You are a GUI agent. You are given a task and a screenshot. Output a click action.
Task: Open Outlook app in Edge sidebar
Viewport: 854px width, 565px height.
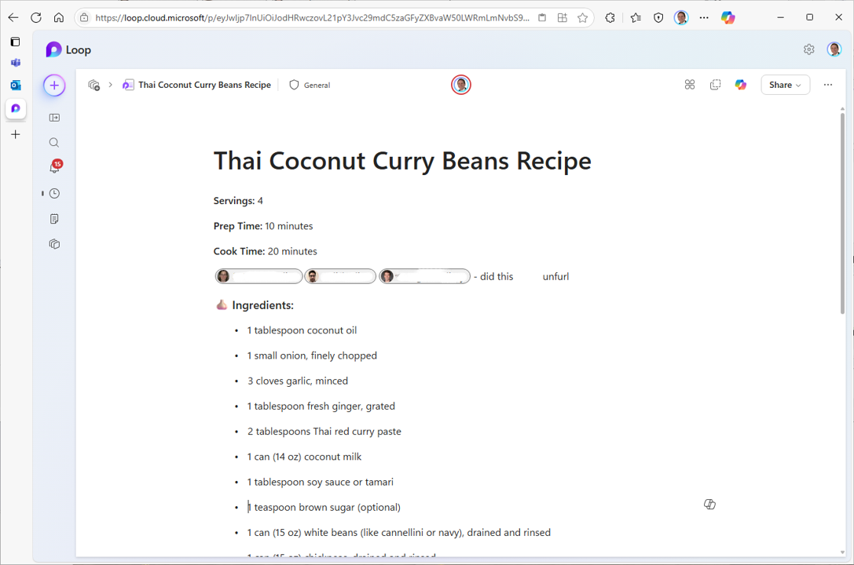click(15, 86)
